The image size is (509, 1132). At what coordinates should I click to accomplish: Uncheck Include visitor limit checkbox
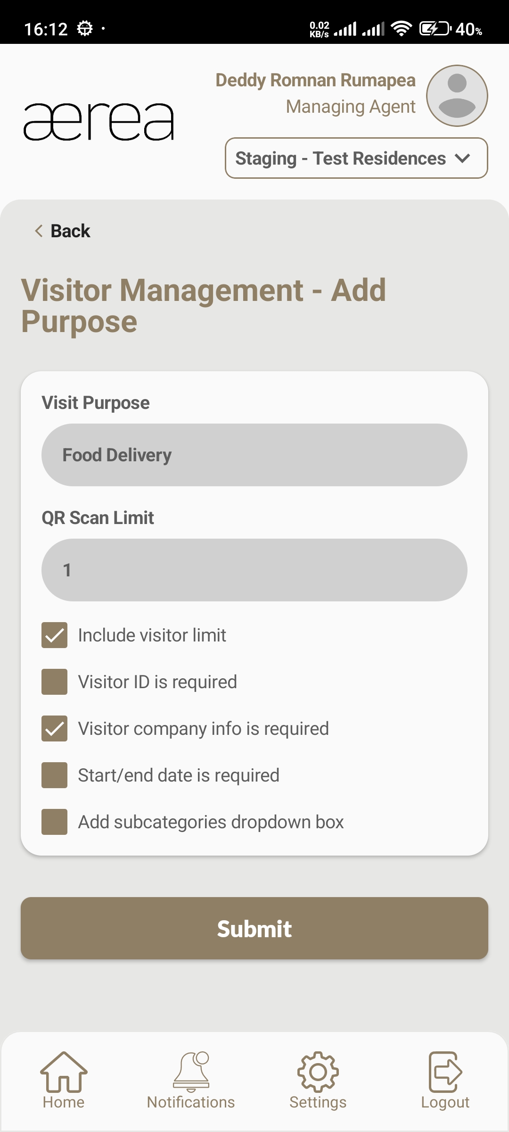[x=55, y=635]
